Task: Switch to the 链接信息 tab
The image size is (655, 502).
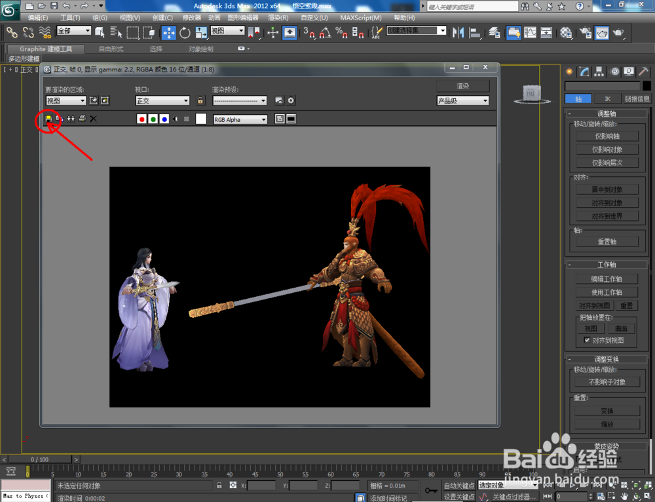Action: pyautogui.click(x=637, y=99)
